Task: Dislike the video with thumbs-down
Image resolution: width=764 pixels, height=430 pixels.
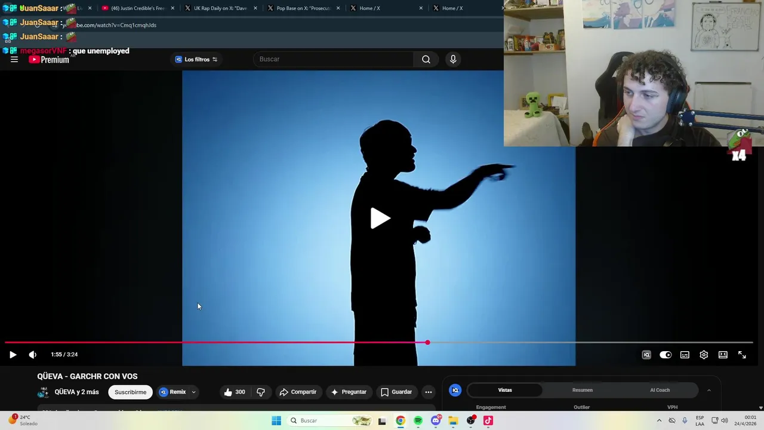Action: 261,392
